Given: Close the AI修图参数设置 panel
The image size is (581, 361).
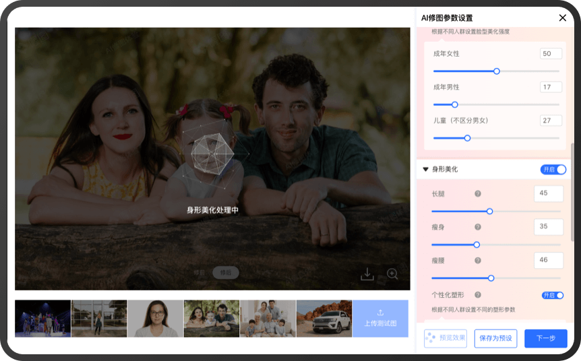Looking at the screenshot, I should tap(563, 18).
